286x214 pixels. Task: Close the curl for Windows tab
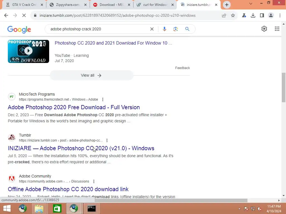(x=173, y=5)
